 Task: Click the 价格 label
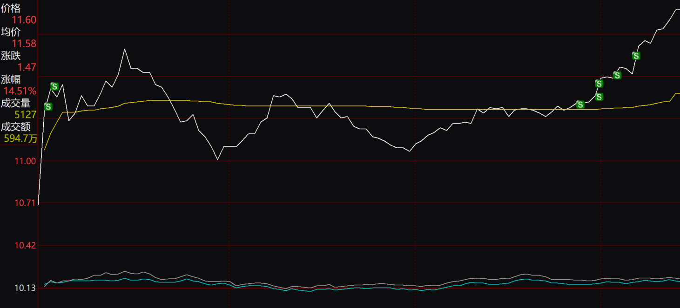11,8
